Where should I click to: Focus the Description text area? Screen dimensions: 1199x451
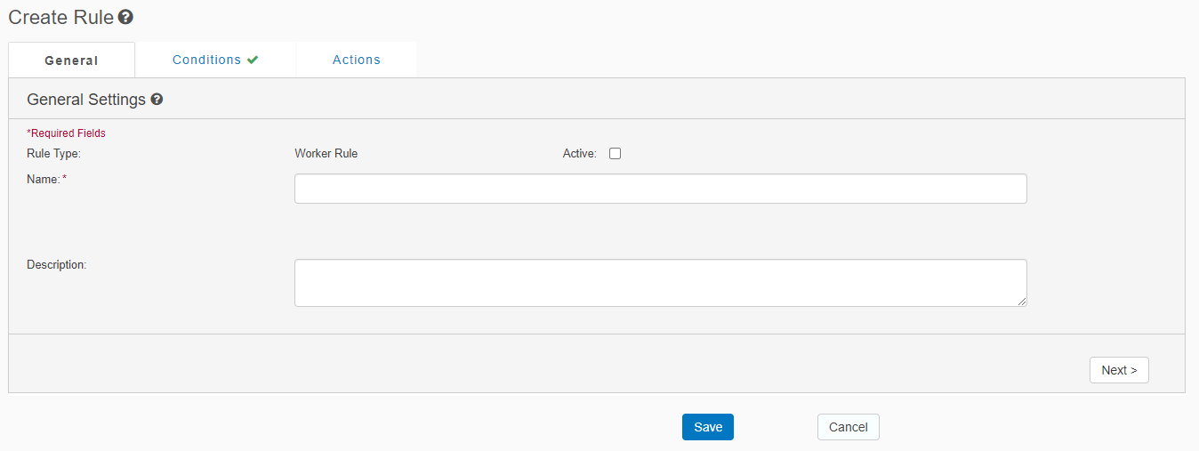coord(660,283)
